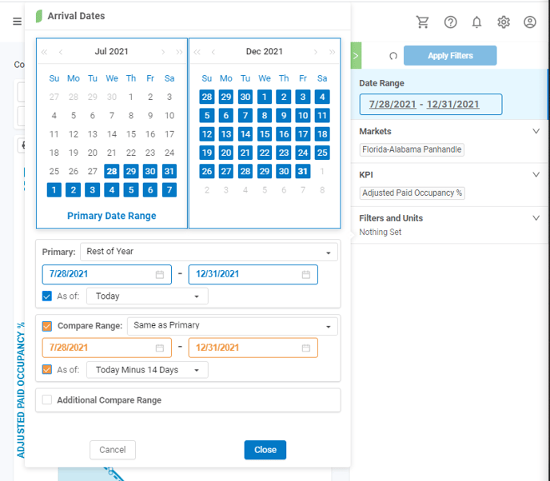The image size is (550, 481).
Task: Select December 25 in the Dec 2021 calendar
Action: coord(322,153)
